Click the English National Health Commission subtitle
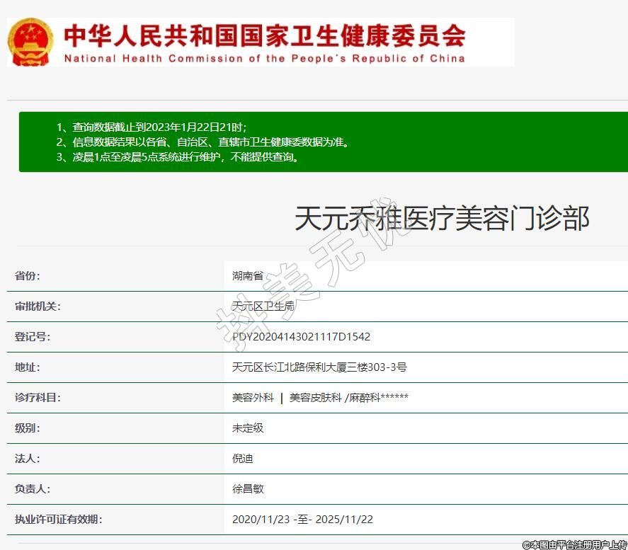The height and width of the screenshot is (550, 628). tap(265, 59)
